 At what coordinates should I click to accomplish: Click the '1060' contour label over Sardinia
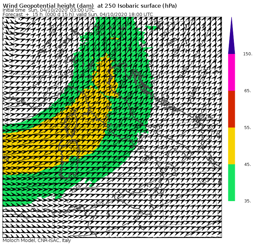tap(75, 160)
